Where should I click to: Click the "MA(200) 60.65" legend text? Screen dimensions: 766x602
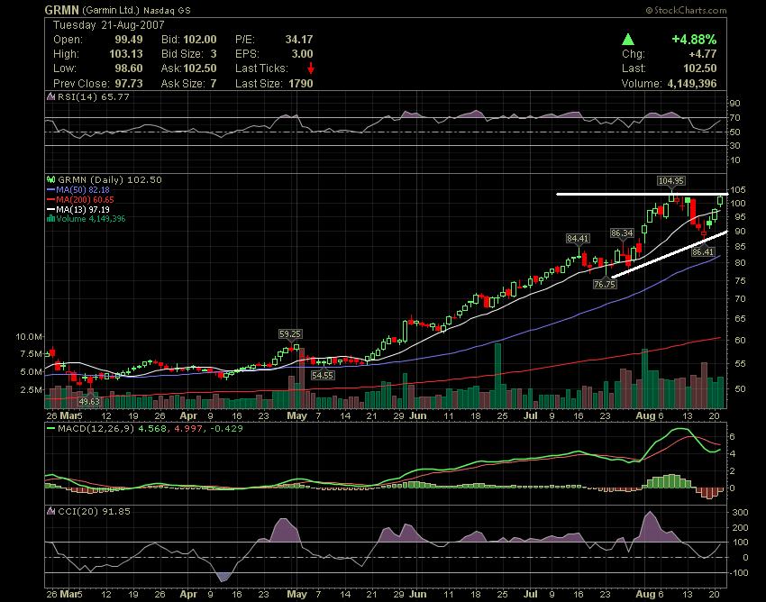click(85, 199)
